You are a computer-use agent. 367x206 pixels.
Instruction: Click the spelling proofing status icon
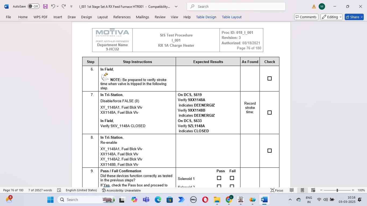(x=59, y=190)
